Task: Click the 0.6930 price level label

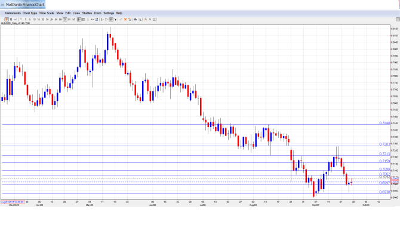Action: click(x=384, y=192)
